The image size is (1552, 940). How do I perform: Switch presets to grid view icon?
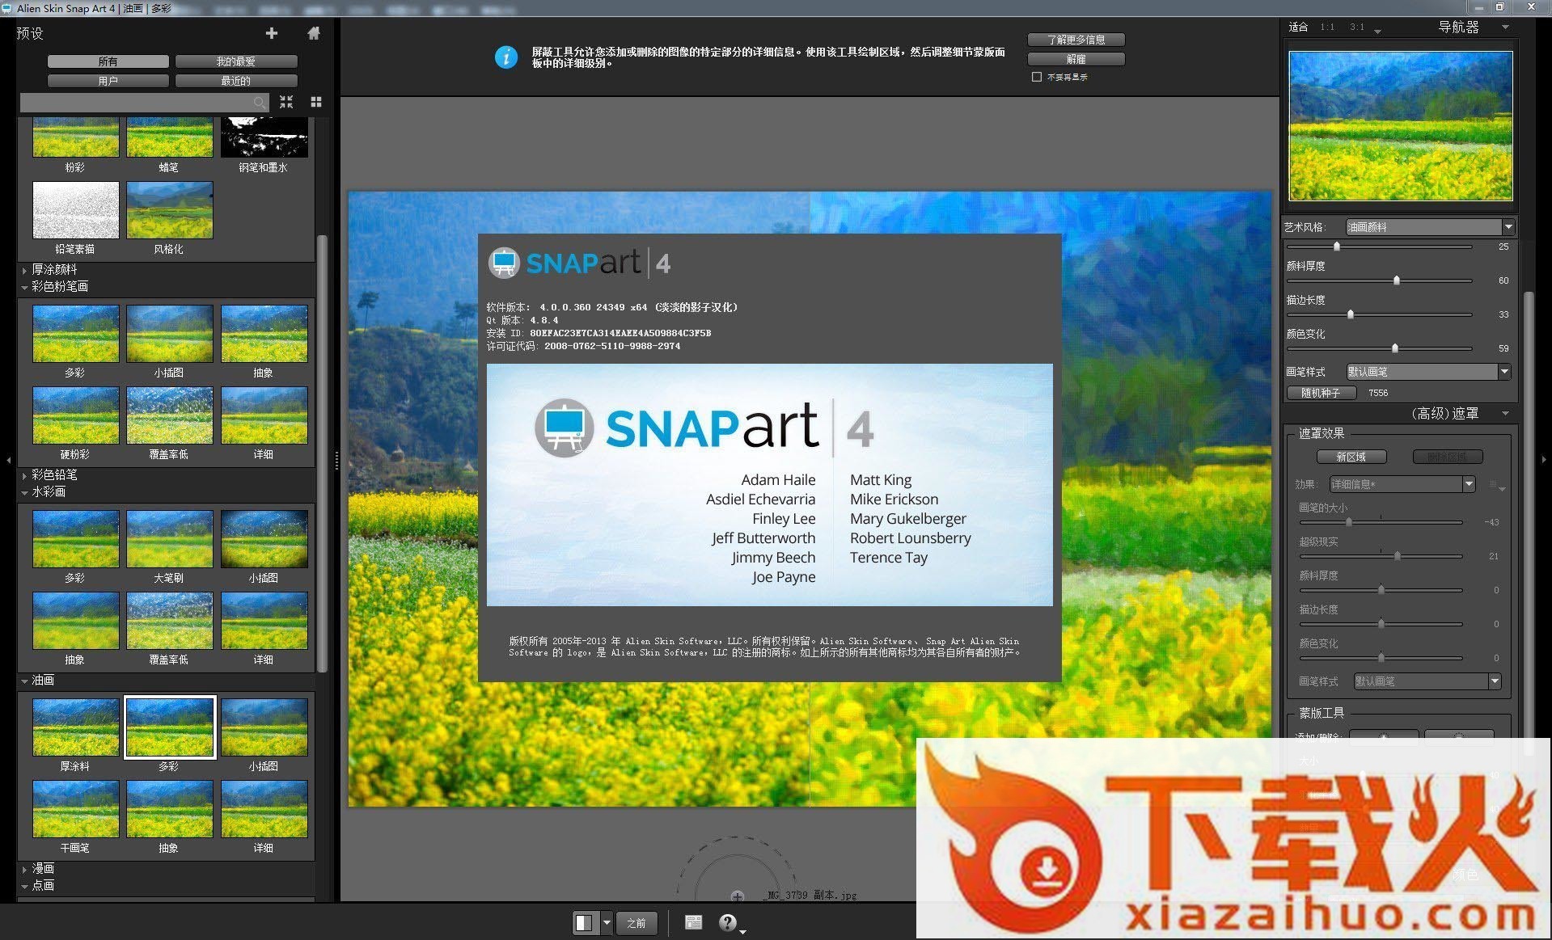pyautogui.click(x=316, y=102)
